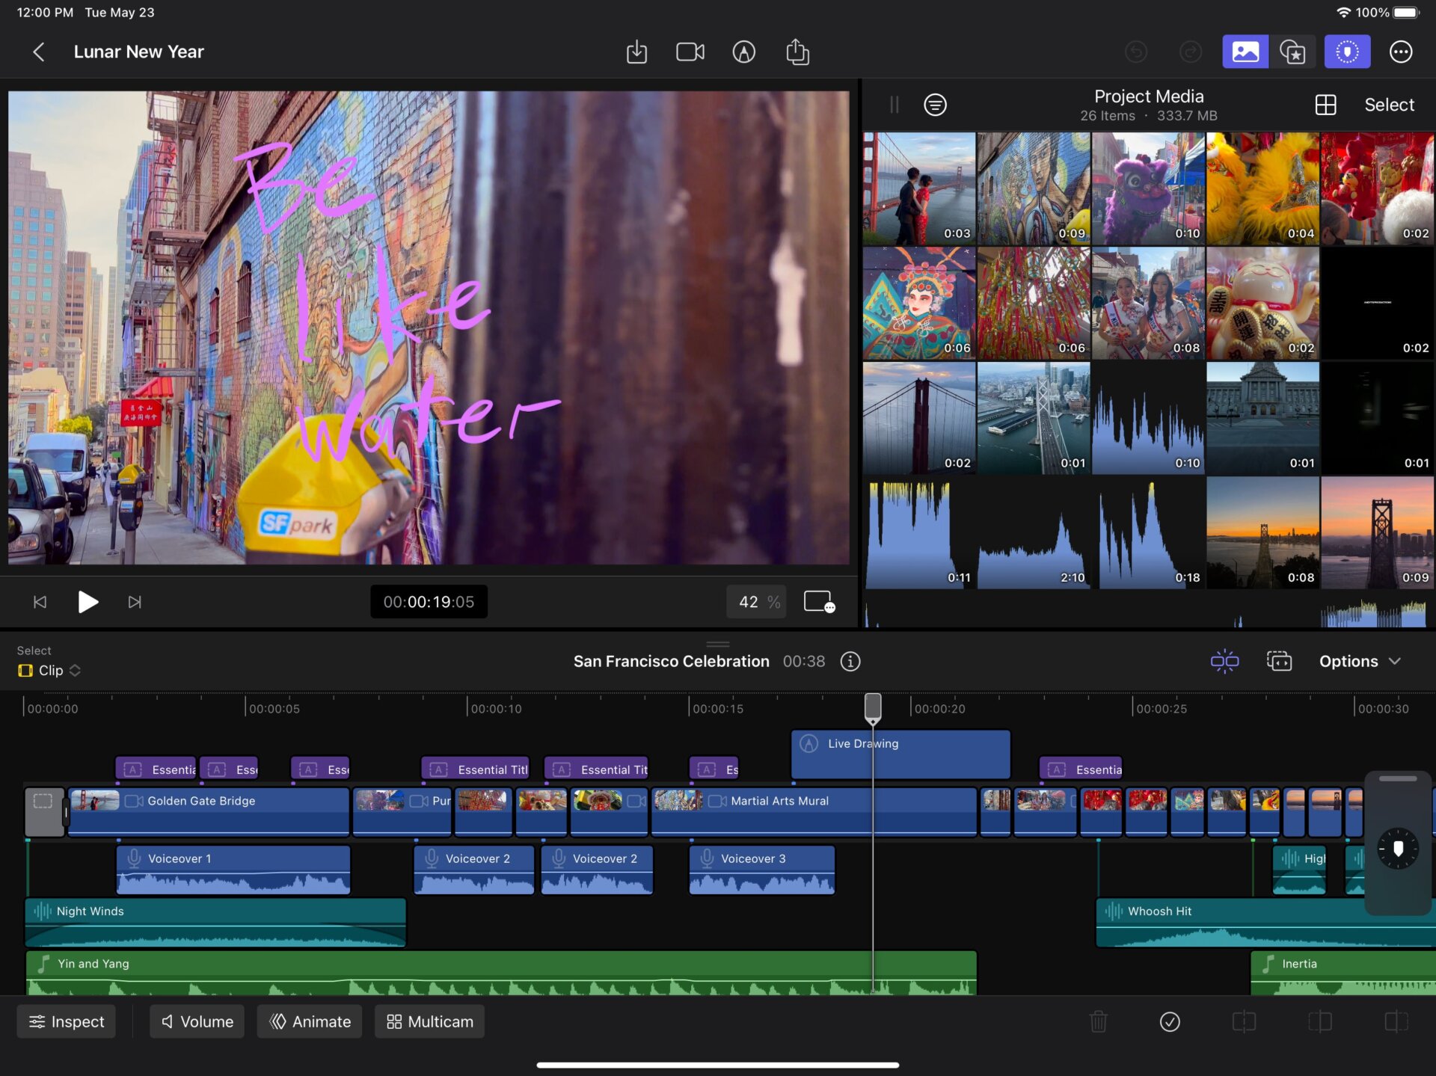The image size is (1436, 1076).
Task: Tap the info icon beside the 00:38 duration
Action: coord(850,661)
